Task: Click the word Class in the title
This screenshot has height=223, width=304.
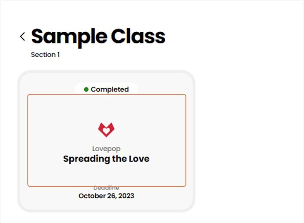Action: [138, 37]
